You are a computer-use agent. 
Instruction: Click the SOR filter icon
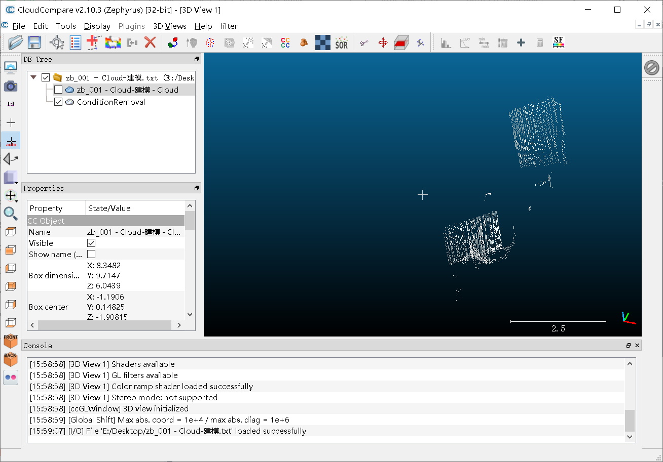pyautogui.click(x=342, y=43)
